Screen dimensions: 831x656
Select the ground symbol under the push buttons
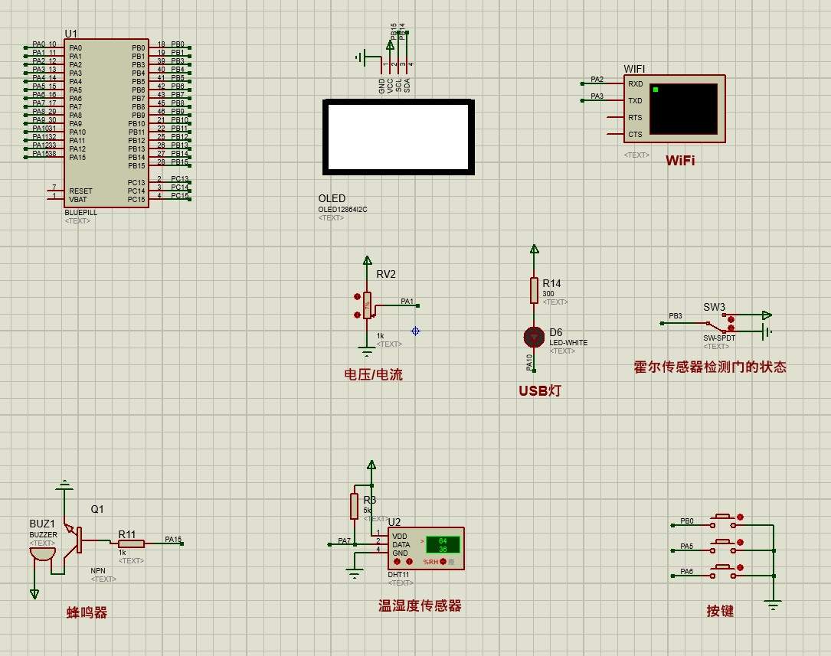pyautogui.click(x=774, y=605)
